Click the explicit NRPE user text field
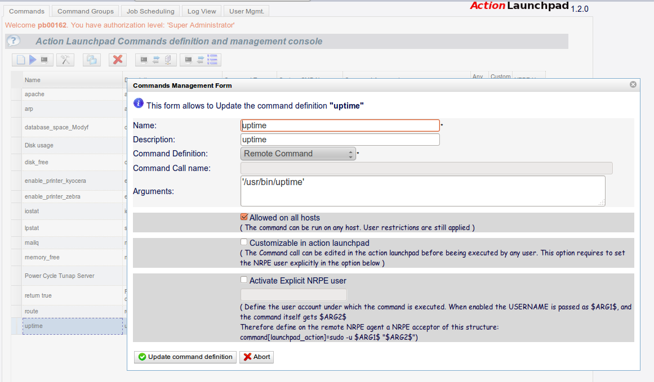Screen dimensions: 654x382 coord(293,295)
